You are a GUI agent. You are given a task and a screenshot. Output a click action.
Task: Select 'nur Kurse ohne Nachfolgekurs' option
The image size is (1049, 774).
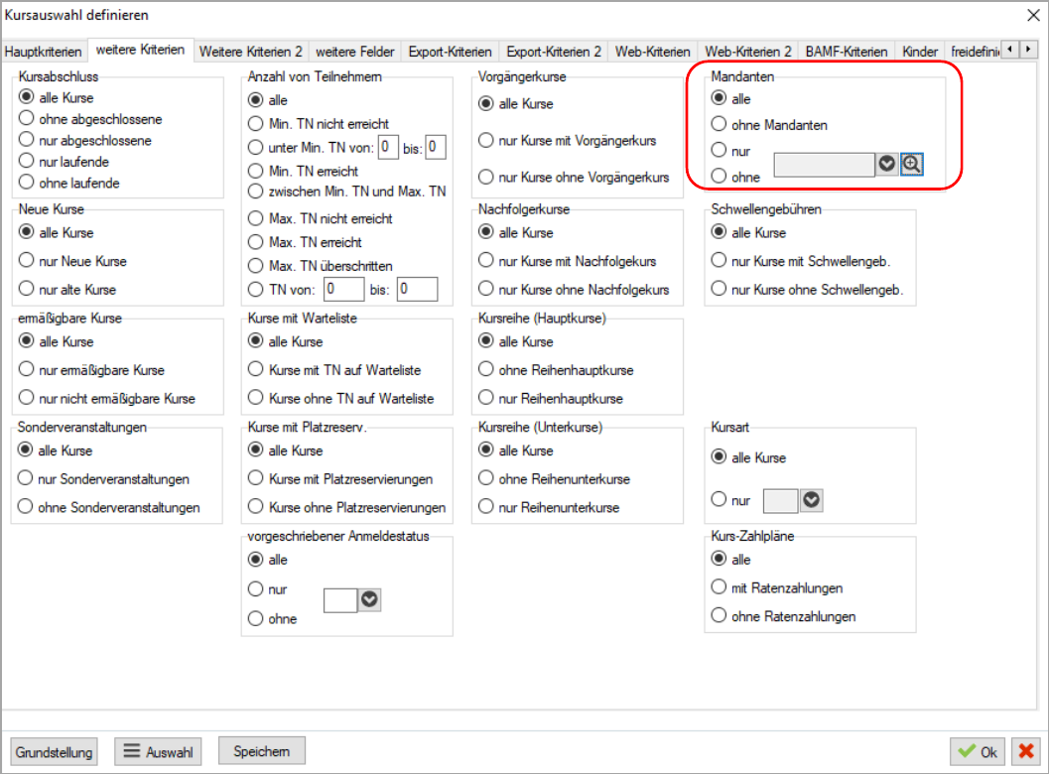pyautogui.click(x=574, y=290)
